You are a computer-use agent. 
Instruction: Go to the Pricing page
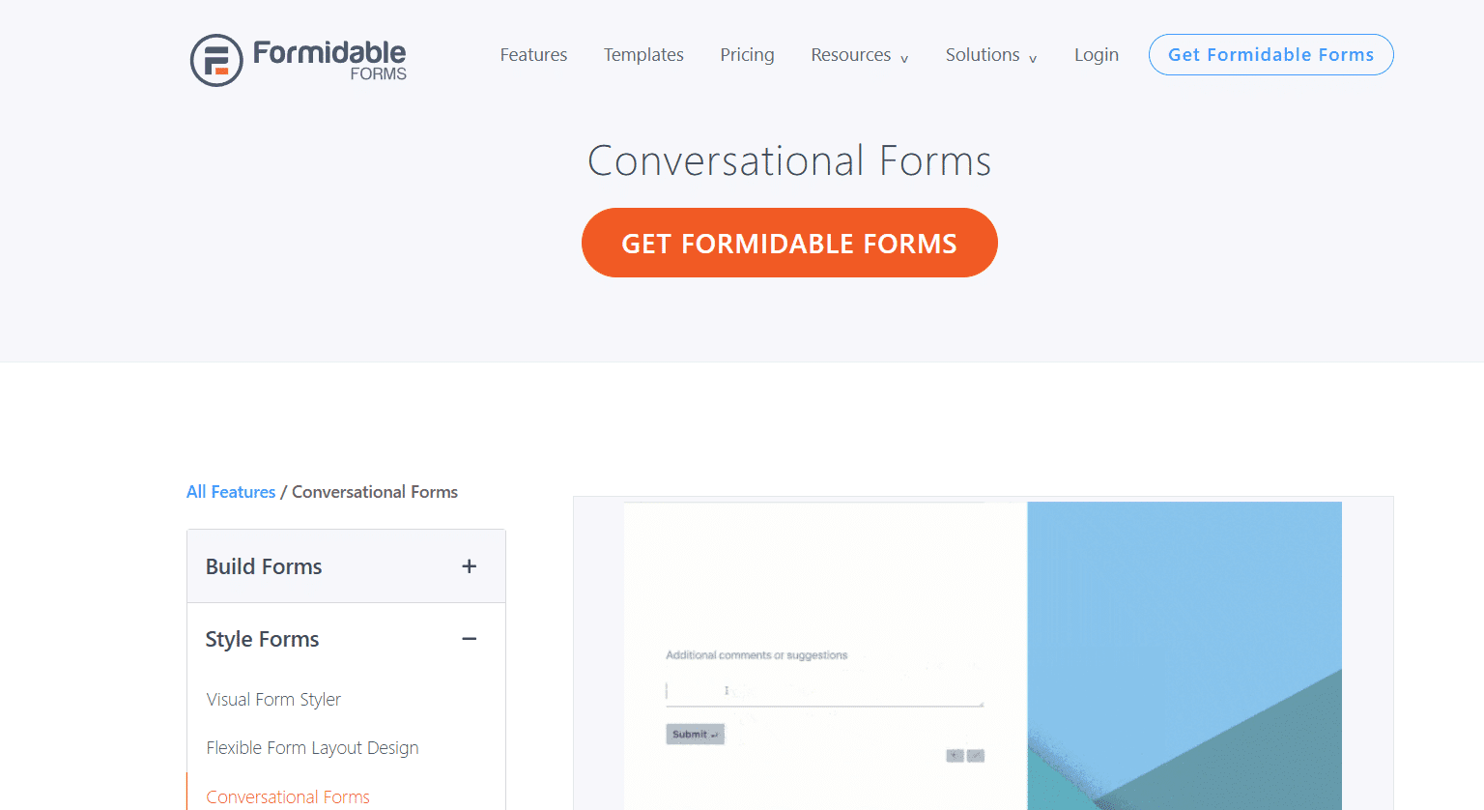click(x=747, y=55)
